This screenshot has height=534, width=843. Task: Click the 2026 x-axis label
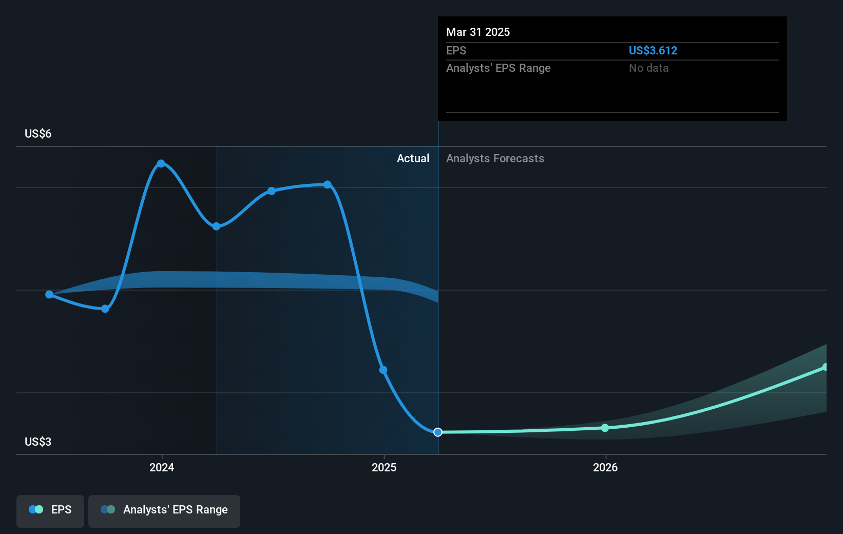[x=605, y=467]
